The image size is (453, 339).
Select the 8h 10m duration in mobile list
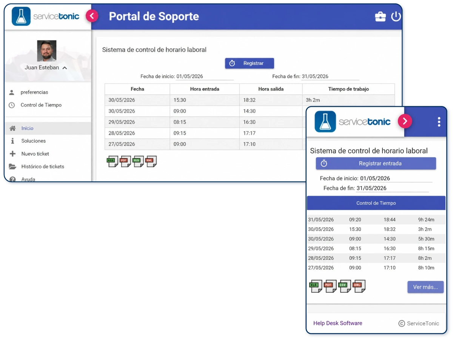(x=426, y=268)
